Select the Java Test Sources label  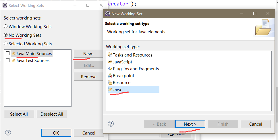pyautogui.click(x=33, y=61)
